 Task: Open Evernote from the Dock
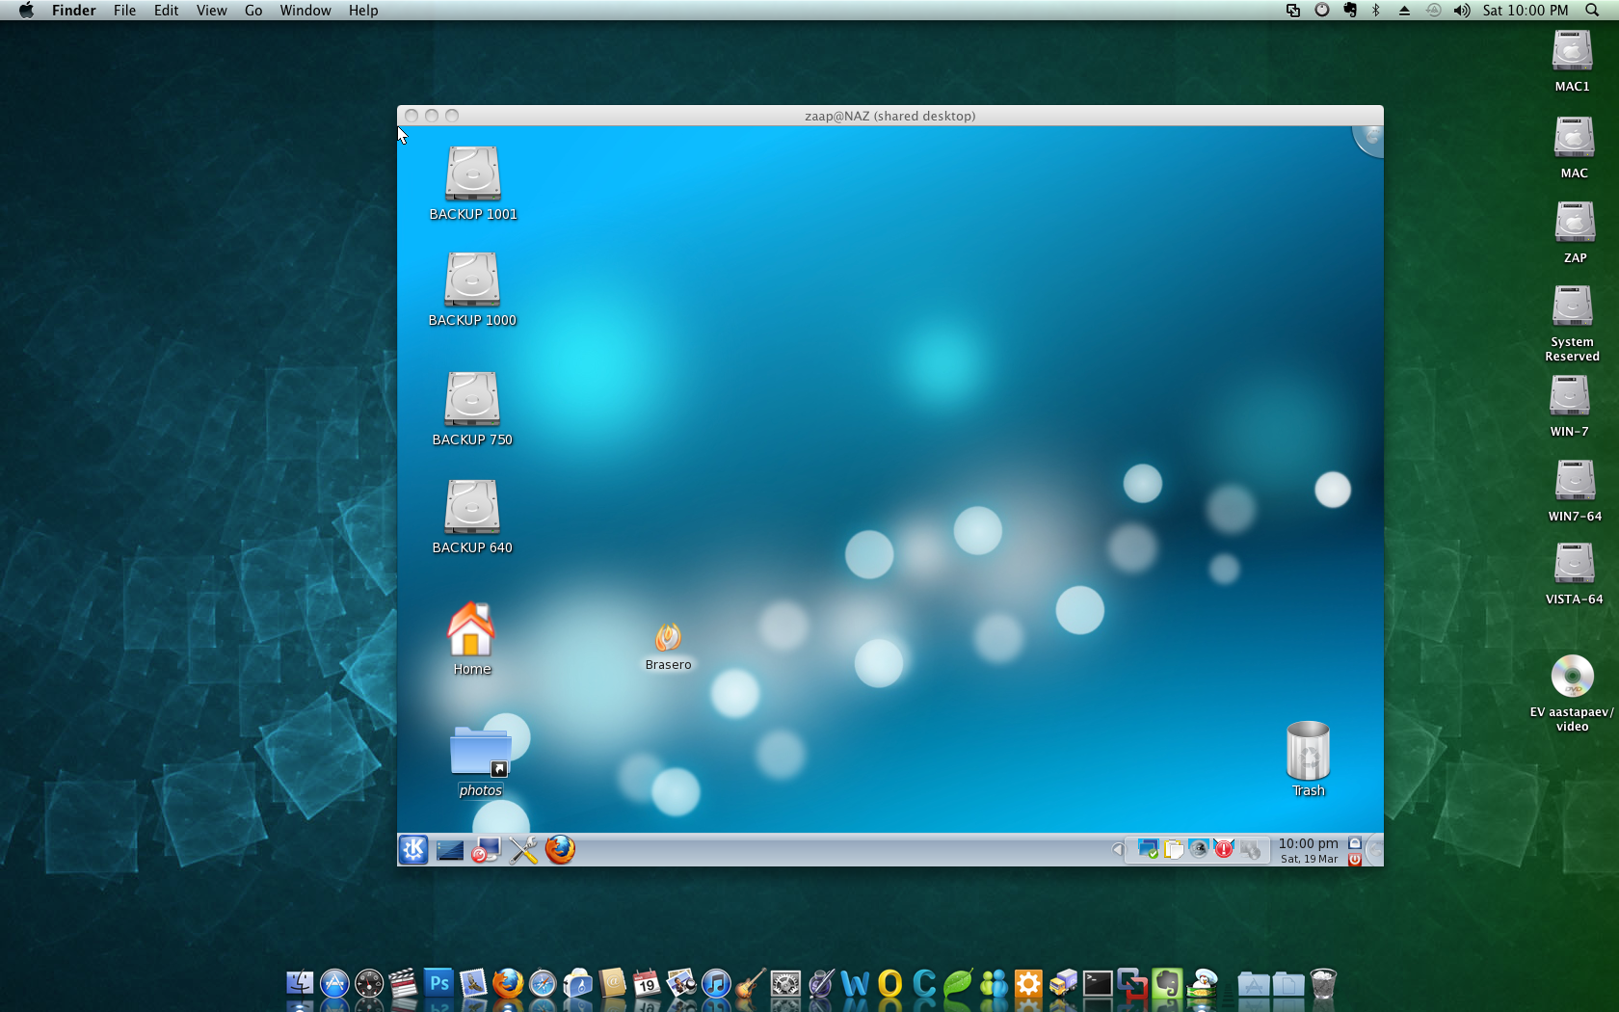pos(1167,984)
